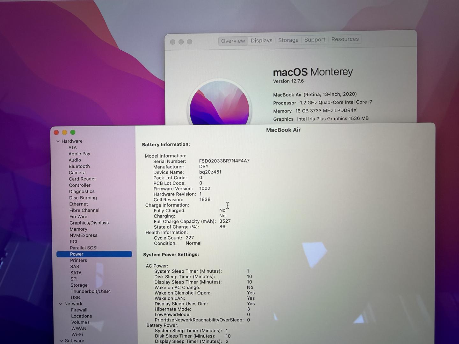
Task: Select Firewall under Network
Action: click(79, 310)
